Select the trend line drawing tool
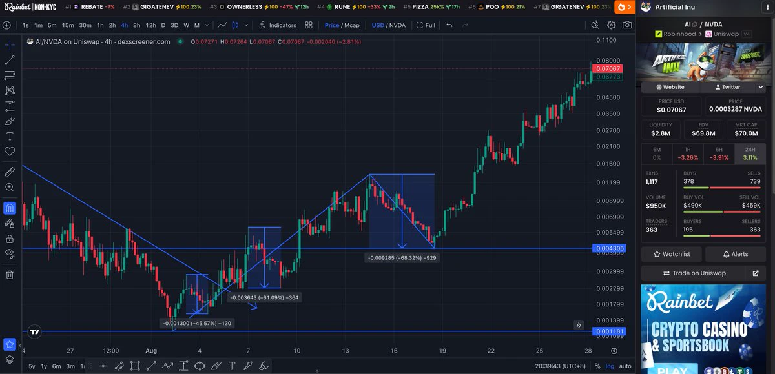 point(10,60)
